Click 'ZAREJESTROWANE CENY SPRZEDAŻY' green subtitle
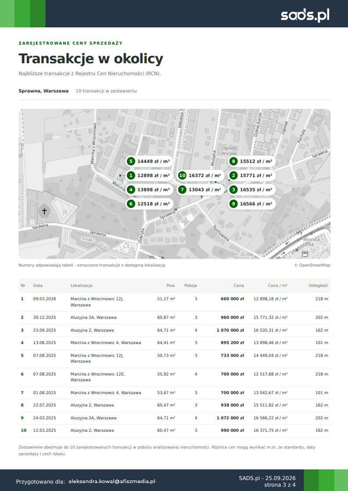Image resolution: width=348 pixels, height=491 pixels. (71, 43)
